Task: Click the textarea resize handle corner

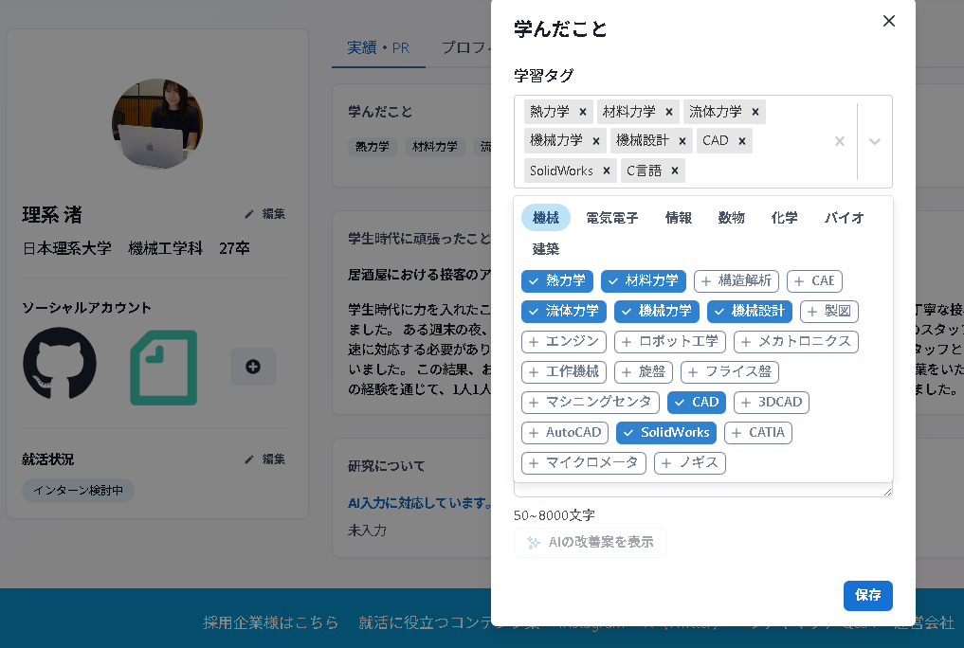Action: [887, 491]
